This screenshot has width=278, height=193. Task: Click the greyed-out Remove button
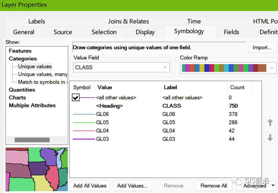coord(174,186)
